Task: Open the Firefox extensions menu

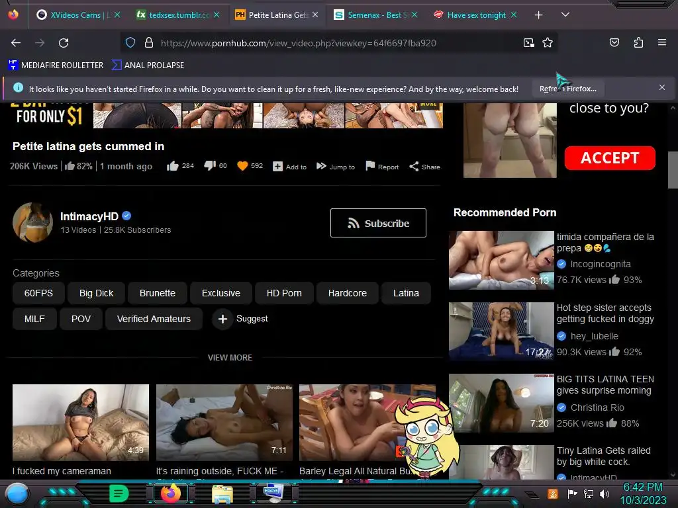Action: [639, 42]
